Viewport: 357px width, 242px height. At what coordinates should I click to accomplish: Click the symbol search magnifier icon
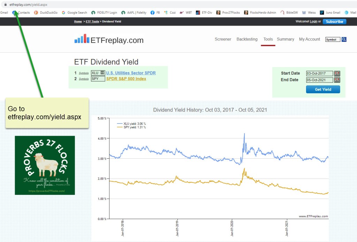[x=344, y=39]
